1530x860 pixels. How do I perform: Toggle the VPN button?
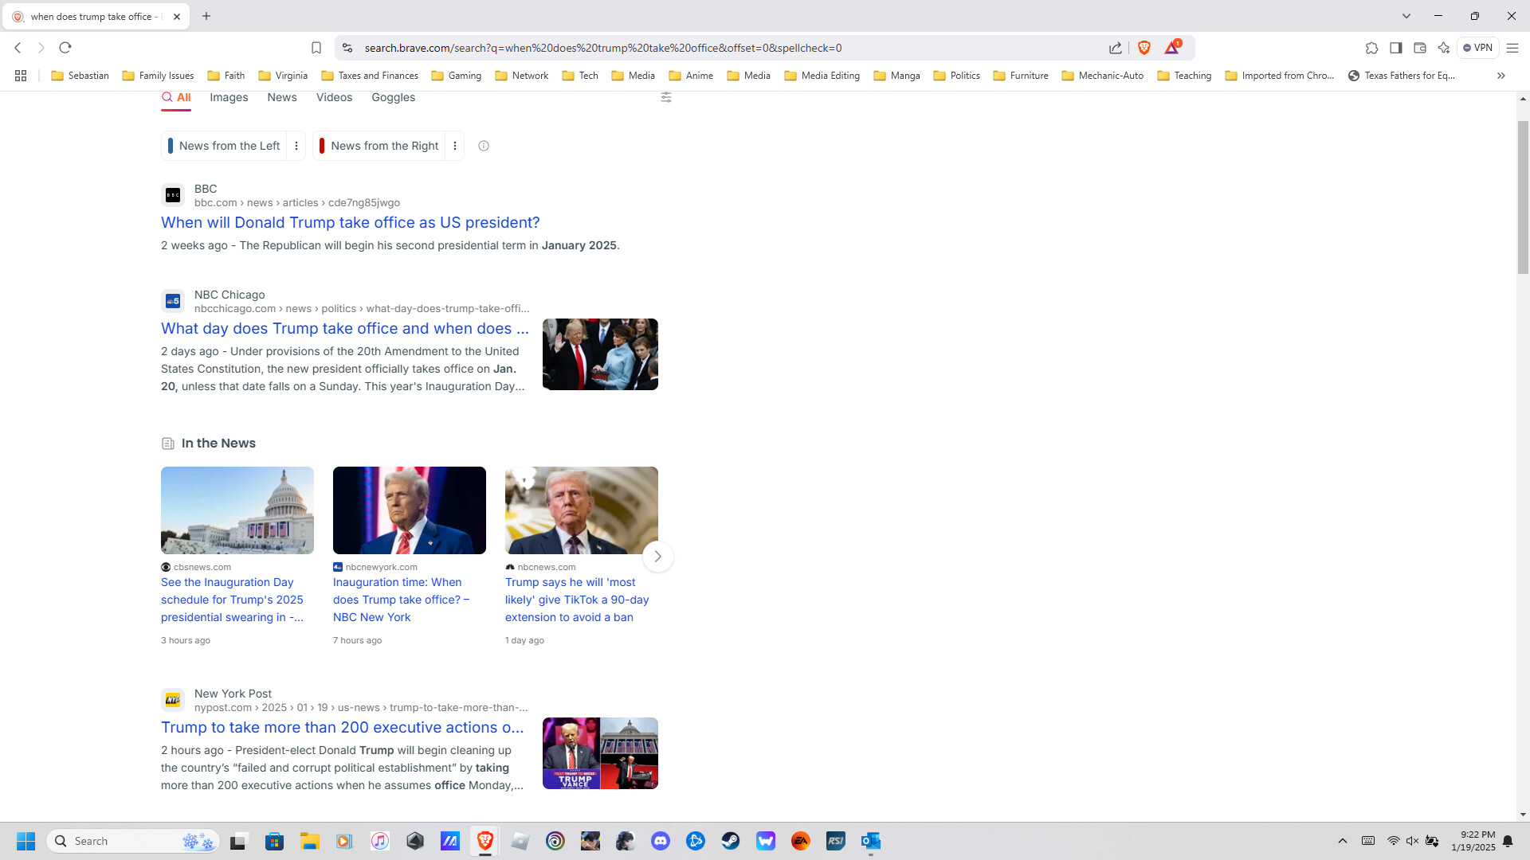click(x=1478, y=48)
